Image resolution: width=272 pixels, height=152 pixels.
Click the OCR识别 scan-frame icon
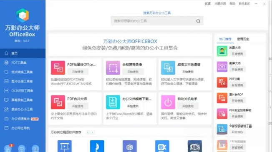point(6,91)
